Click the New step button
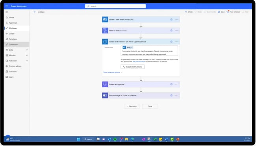This screenshot has width=256, height=146. (x=132, y=106)
